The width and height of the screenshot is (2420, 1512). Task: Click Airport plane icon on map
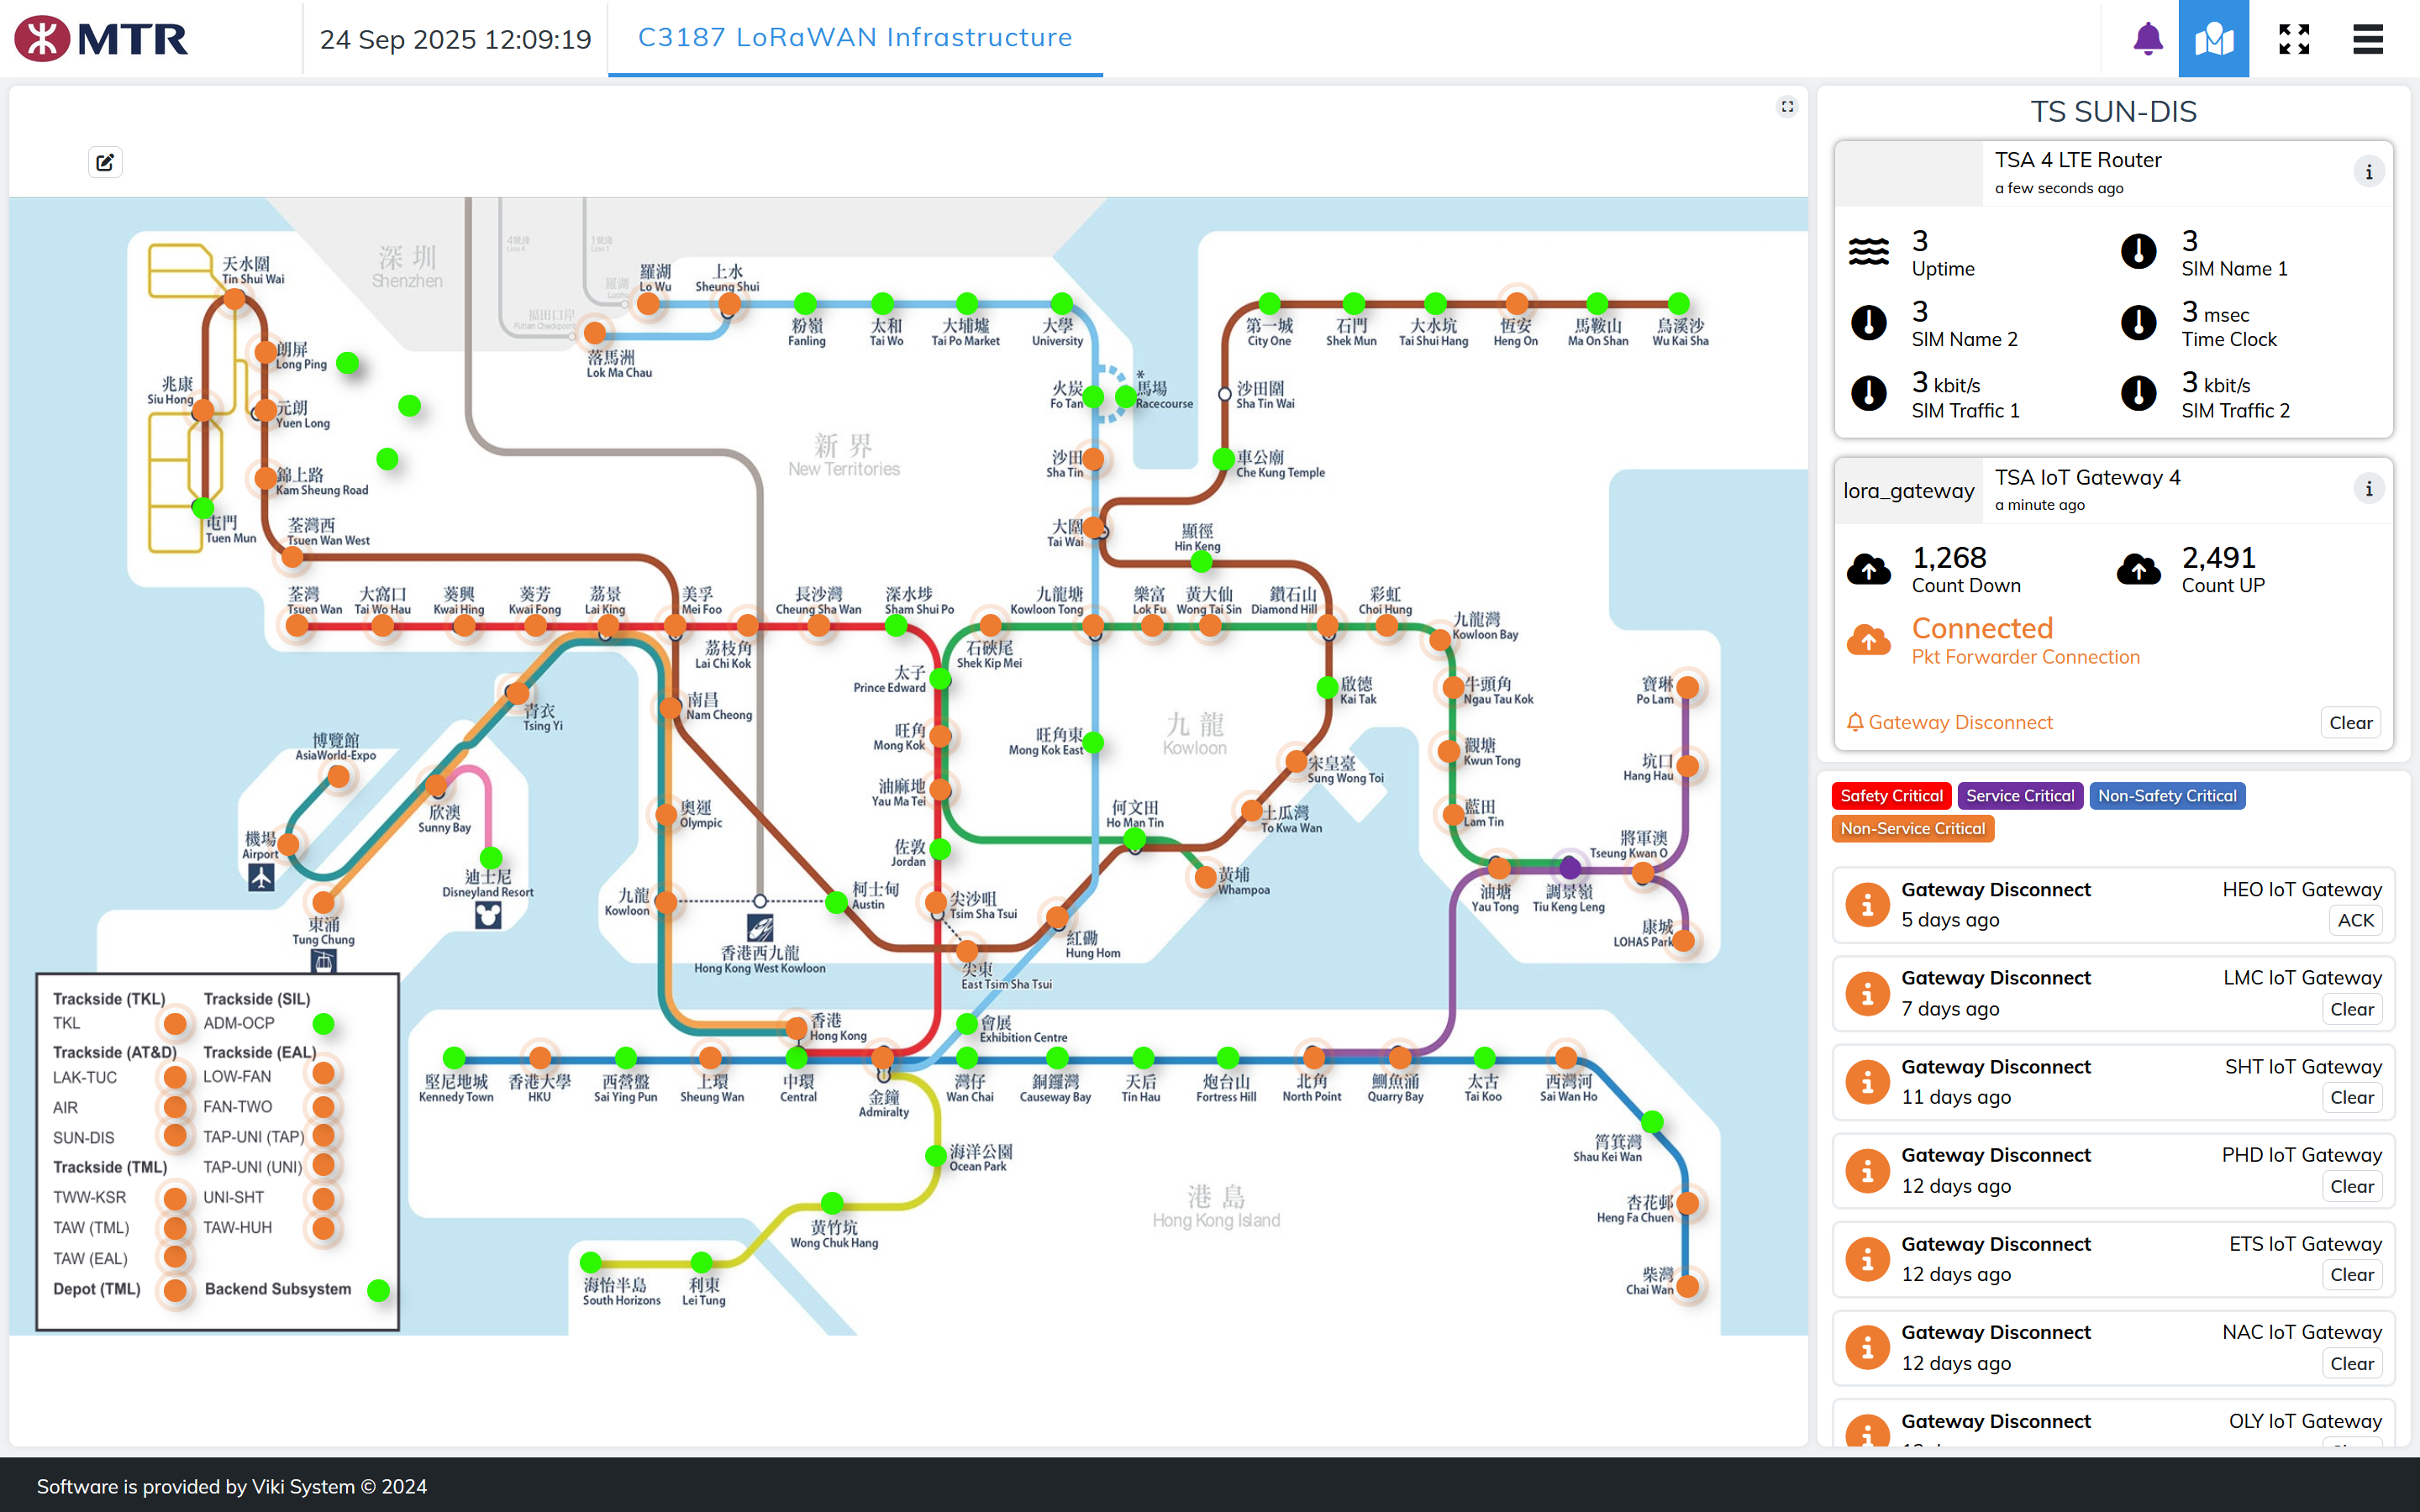point(261,877)
